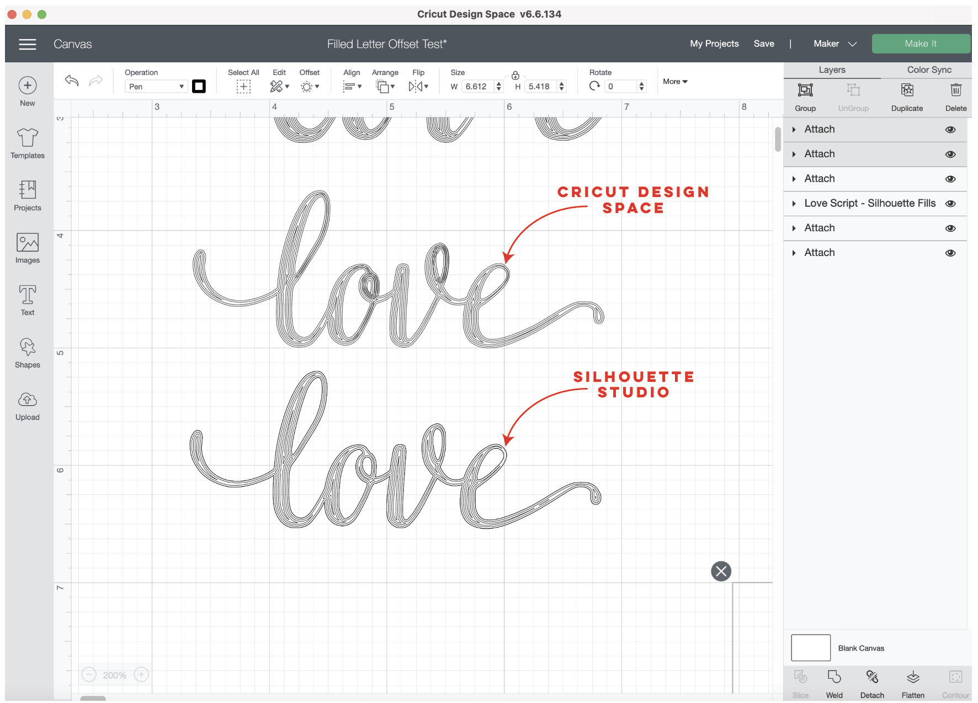The height and width of the screenshot is (703, 978).
Task: Click the rotate angle field
Action: tap(620, 87)
